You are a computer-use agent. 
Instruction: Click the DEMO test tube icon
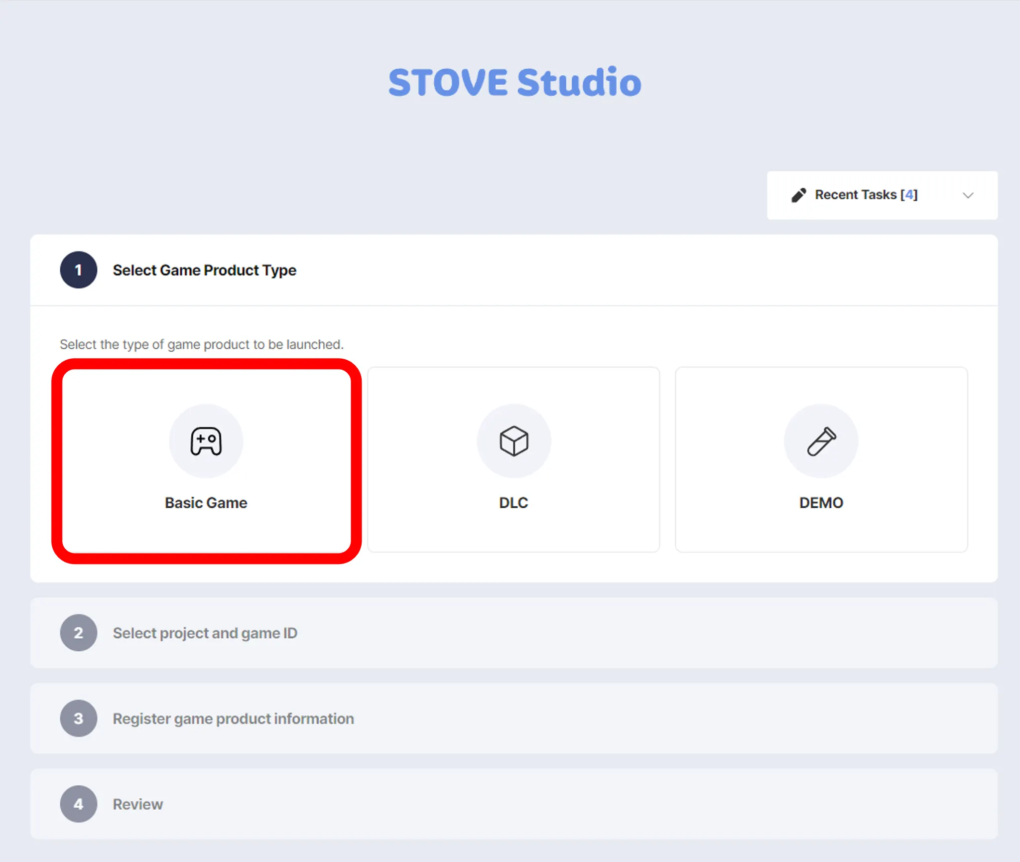(x=821, y=441)
